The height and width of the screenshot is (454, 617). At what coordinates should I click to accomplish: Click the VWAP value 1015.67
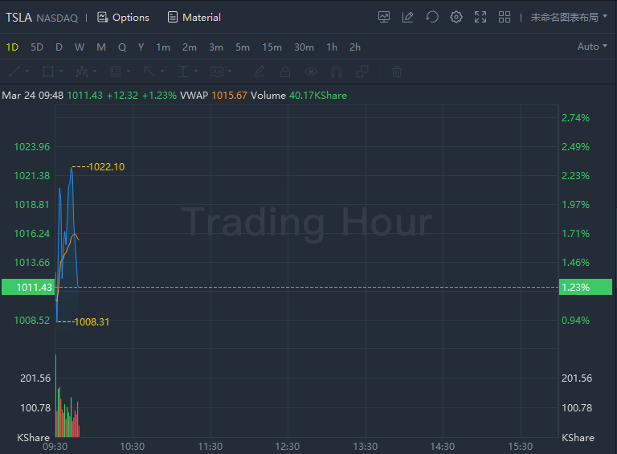[x=230, y=96]
